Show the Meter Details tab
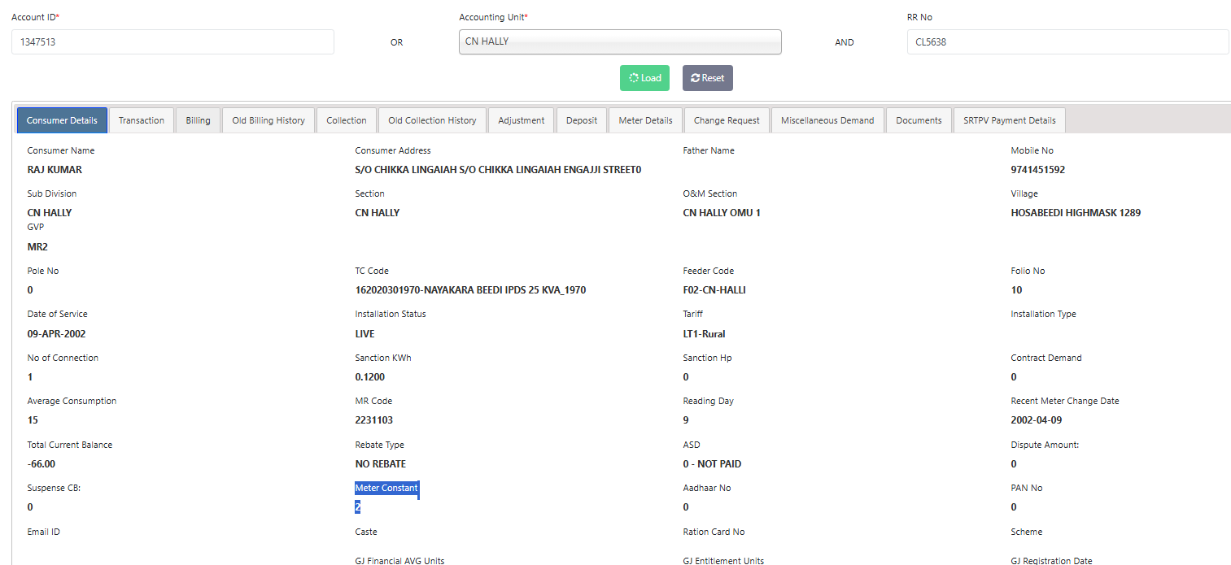1231x565 pixels. pos(646,120)
